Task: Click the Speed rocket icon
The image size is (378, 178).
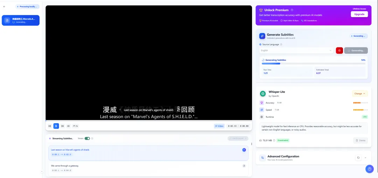Action: pos(261,110)
